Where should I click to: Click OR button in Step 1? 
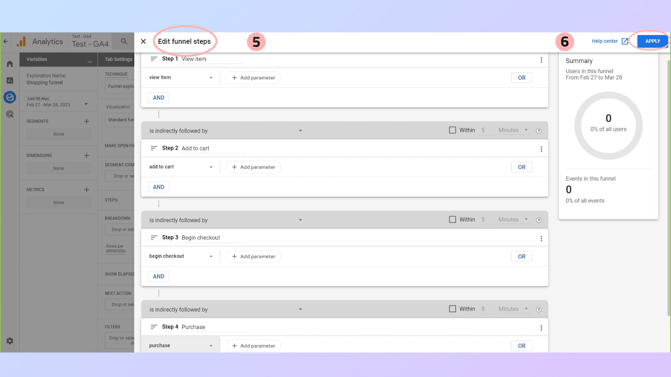tap(521, 78)
